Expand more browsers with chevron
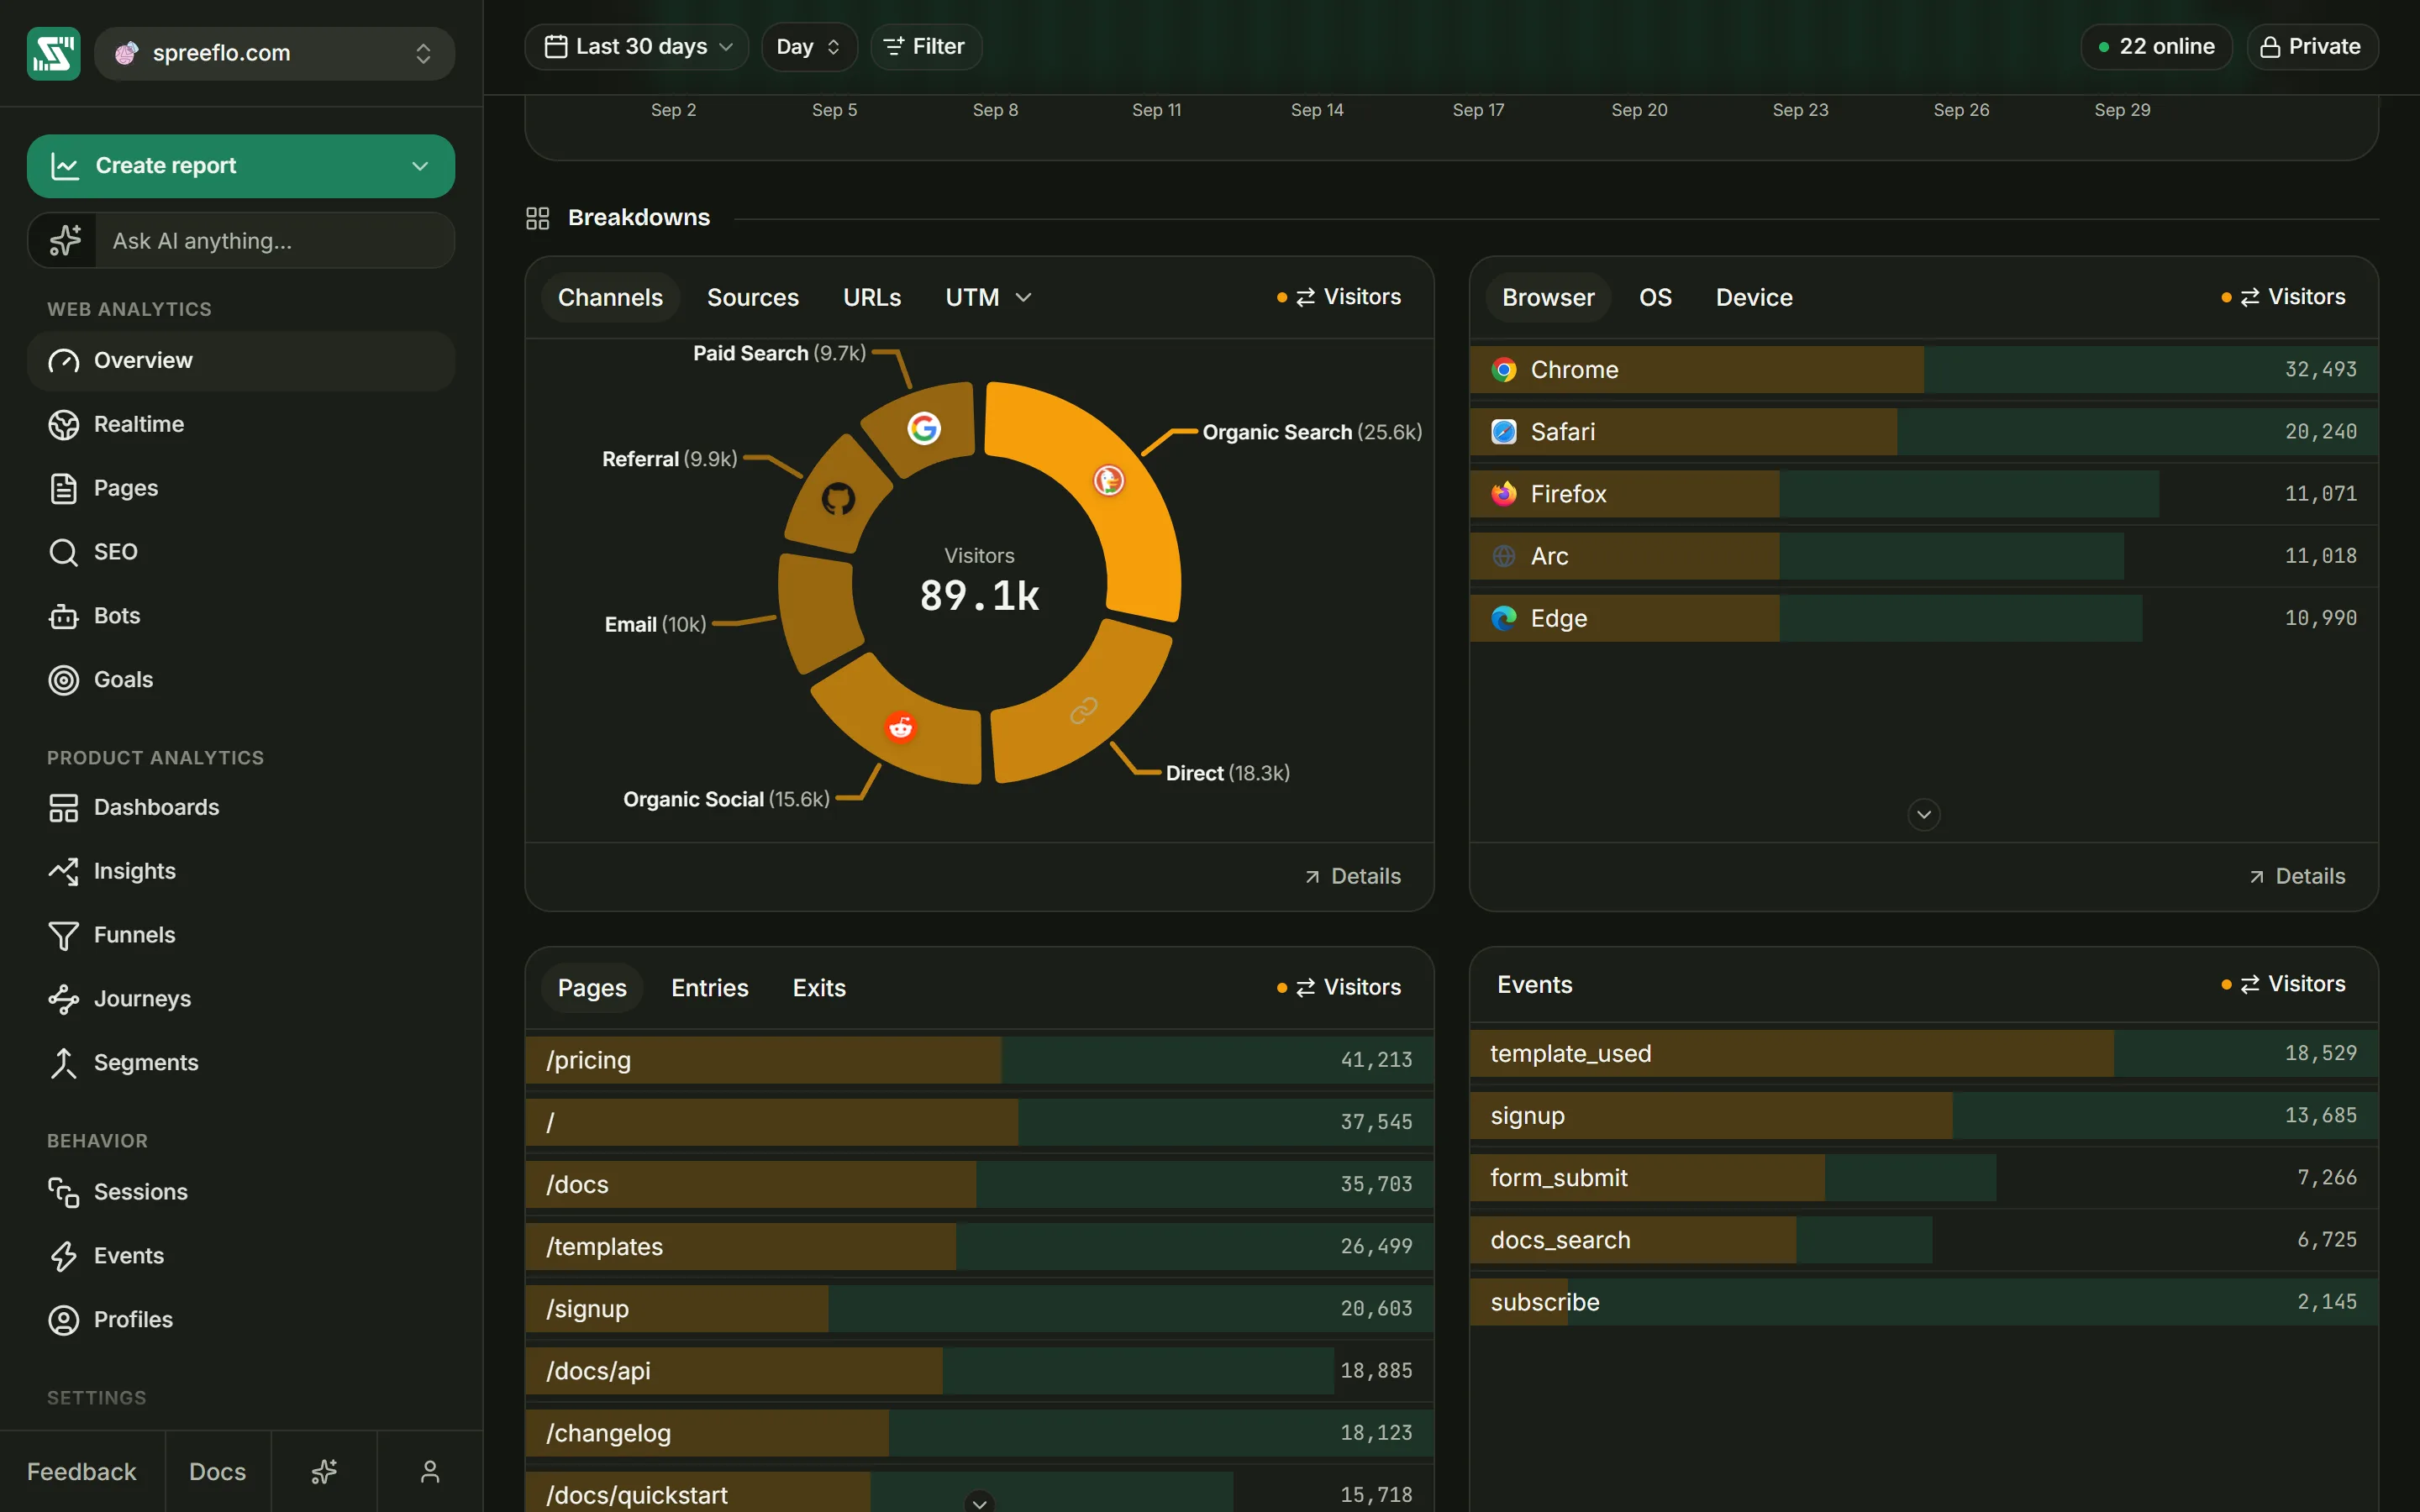2420x1512 pixels. point(1923,814)
